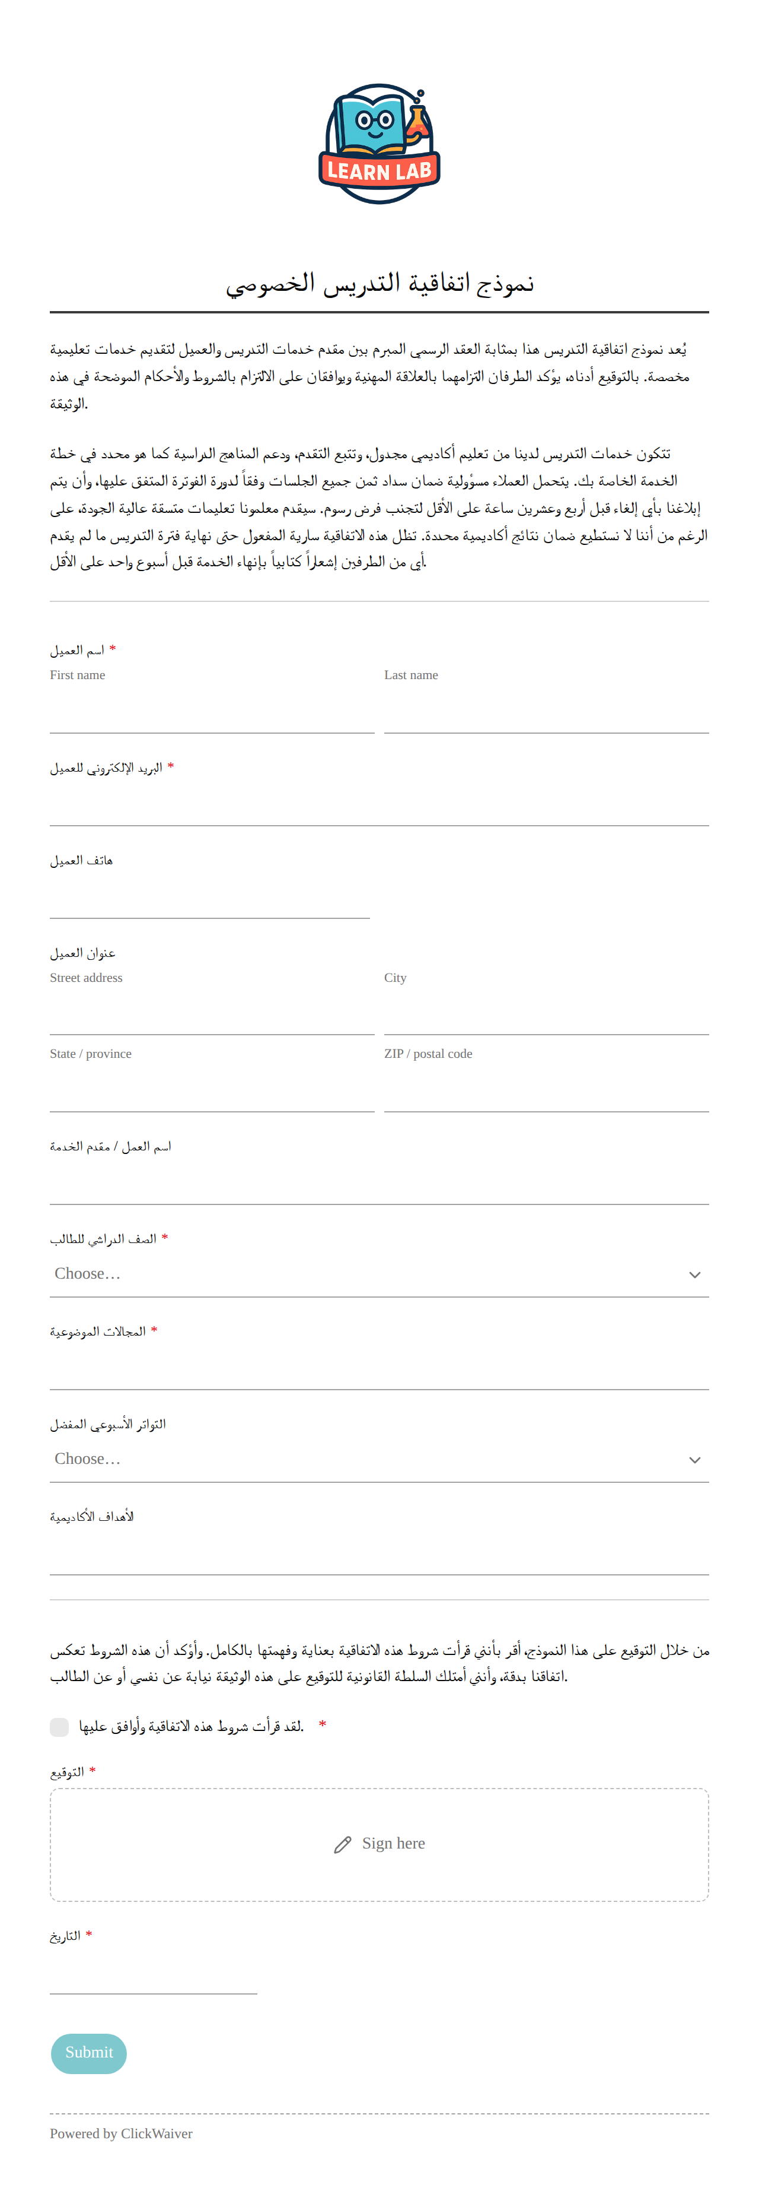This screenshot has height=2194, width=759.
Task: Open the weekly frequency Choose… dropdown
Action: [x=379, y=1460]
